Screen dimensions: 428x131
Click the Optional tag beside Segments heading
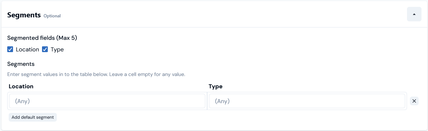(x=52, y=16)
